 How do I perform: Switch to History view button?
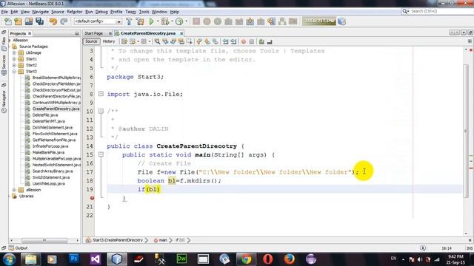tap(109, 41)
